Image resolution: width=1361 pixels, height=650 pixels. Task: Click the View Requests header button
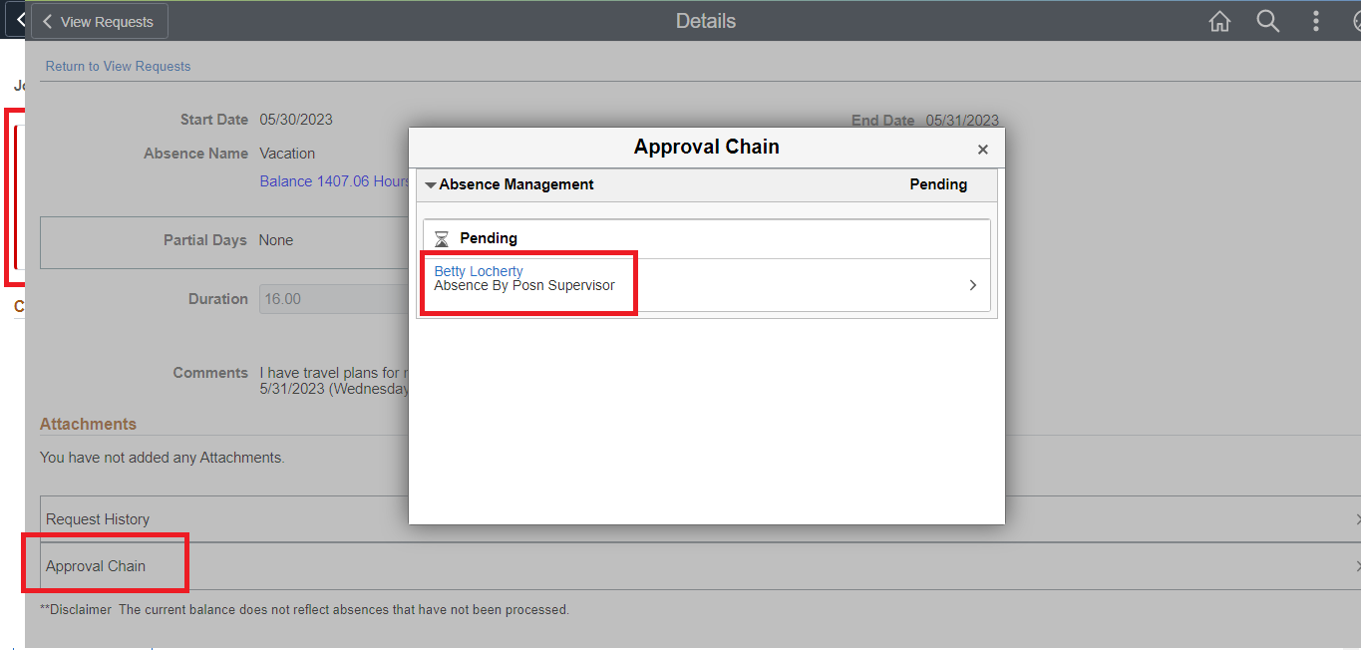99,20
